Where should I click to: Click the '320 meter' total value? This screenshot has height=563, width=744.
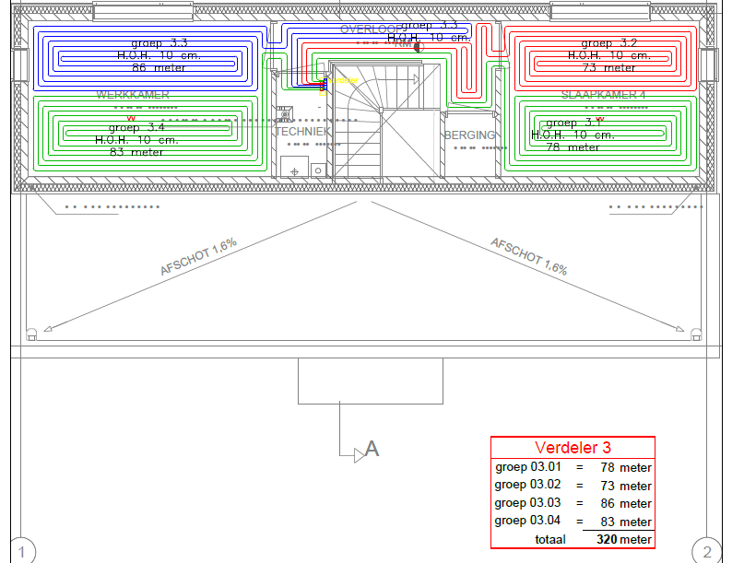[x=624, y=539]
